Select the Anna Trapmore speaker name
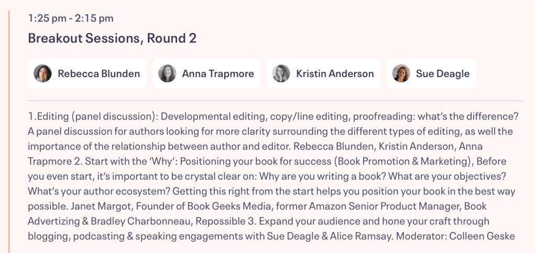The height and width of the screenshot is (253, 536). coord(218,73)
